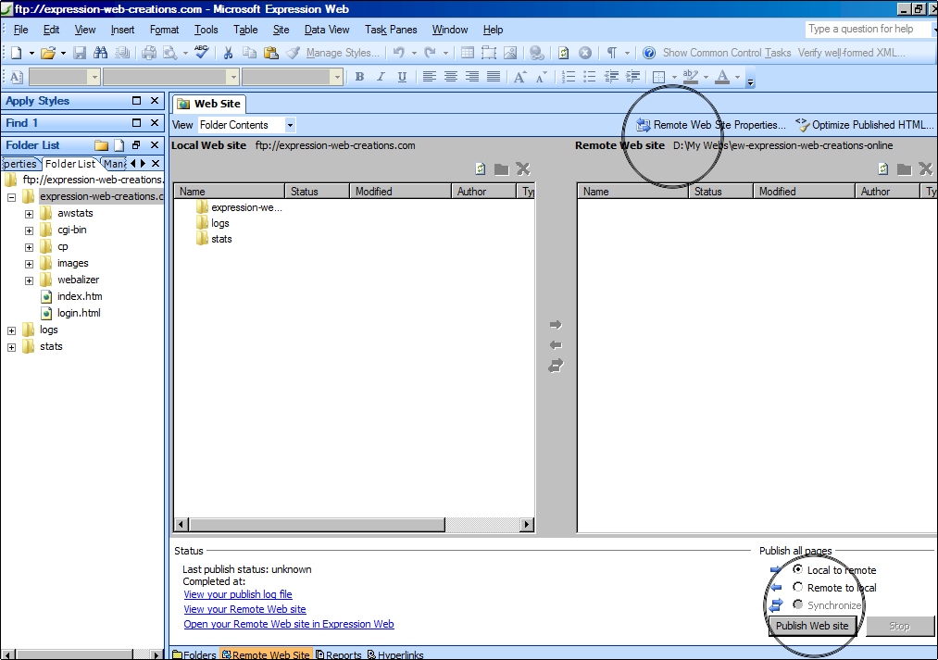Align text to center

[450, 77]
